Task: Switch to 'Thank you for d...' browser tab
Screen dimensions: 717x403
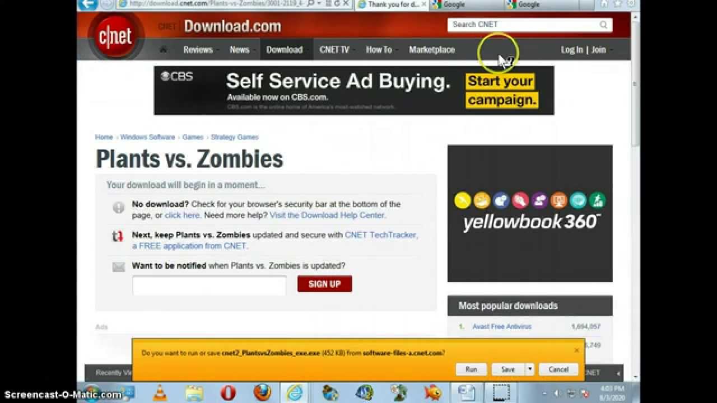Action: [x=392, y=4]
